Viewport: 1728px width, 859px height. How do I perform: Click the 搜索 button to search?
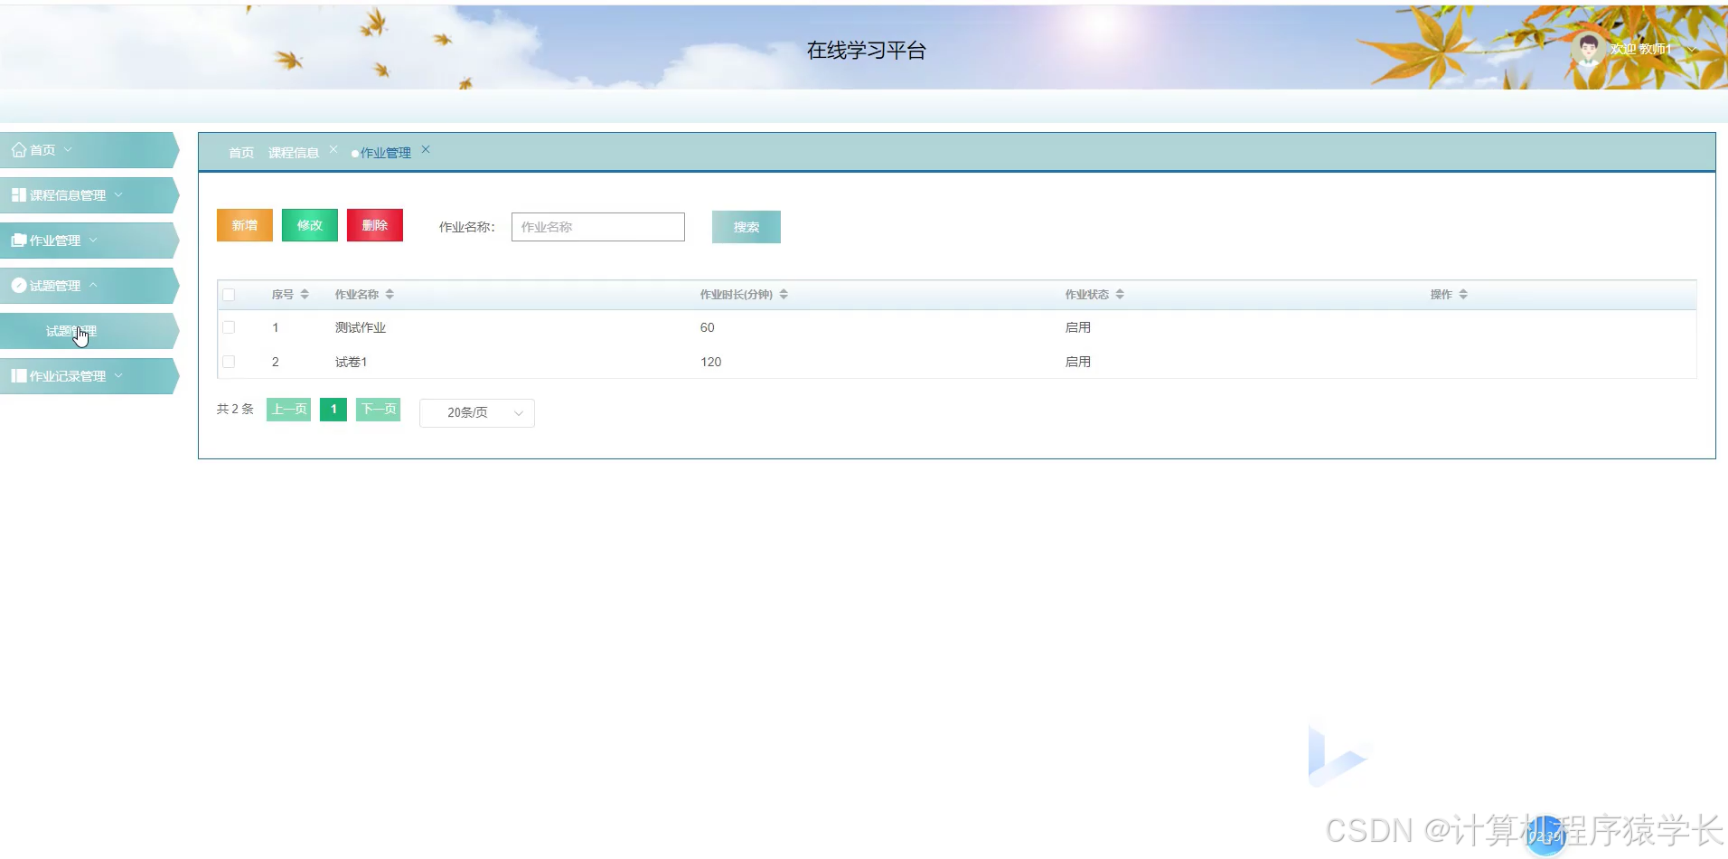click(x=746, y=226)
